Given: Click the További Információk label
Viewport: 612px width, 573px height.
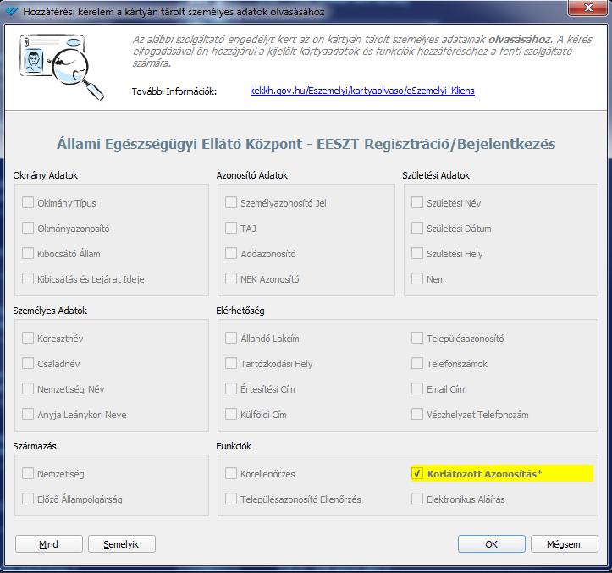Looking at the screenshot, I should [x=174, y=91].
